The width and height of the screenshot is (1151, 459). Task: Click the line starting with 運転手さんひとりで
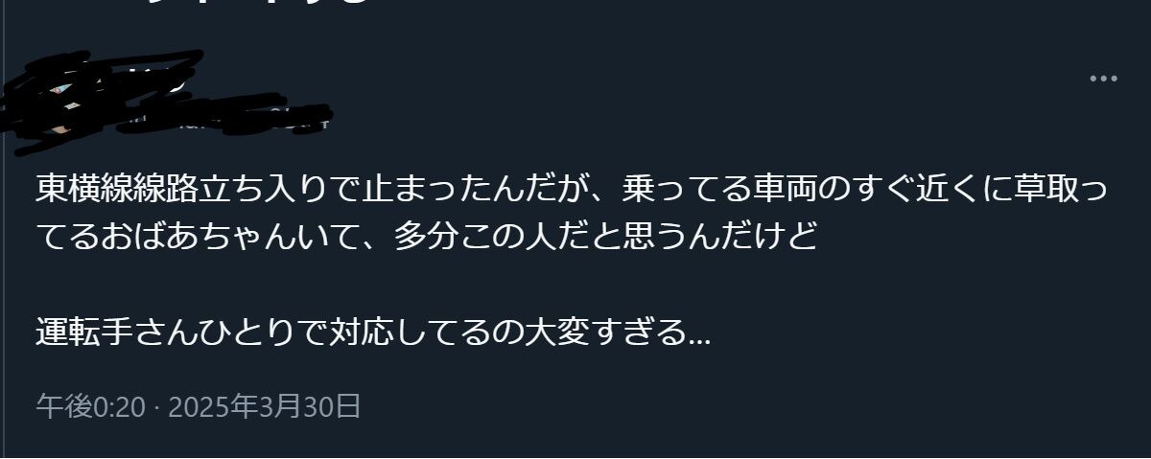[374, 333]
